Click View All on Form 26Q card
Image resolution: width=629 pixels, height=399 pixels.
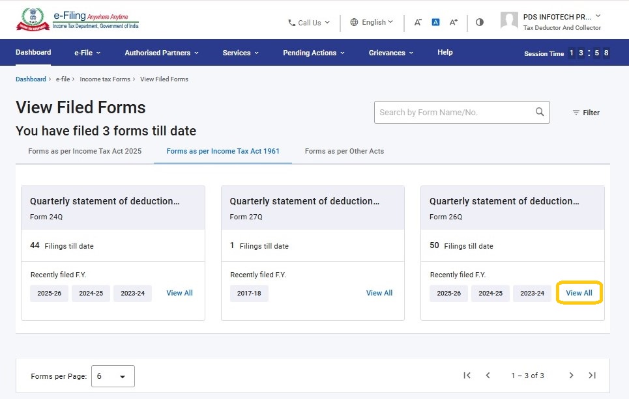579,293
